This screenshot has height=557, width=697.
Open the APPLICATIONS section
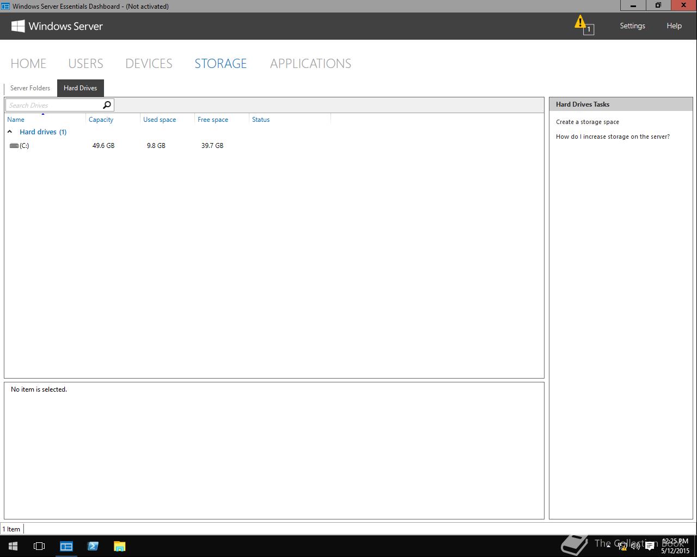point(310,64)
